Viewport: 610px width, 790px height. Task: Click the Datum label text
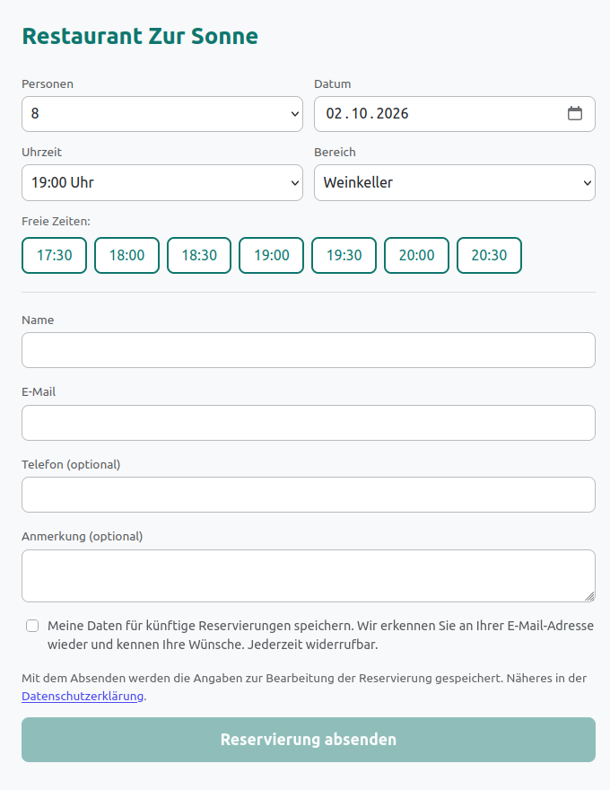click(332, 84)
